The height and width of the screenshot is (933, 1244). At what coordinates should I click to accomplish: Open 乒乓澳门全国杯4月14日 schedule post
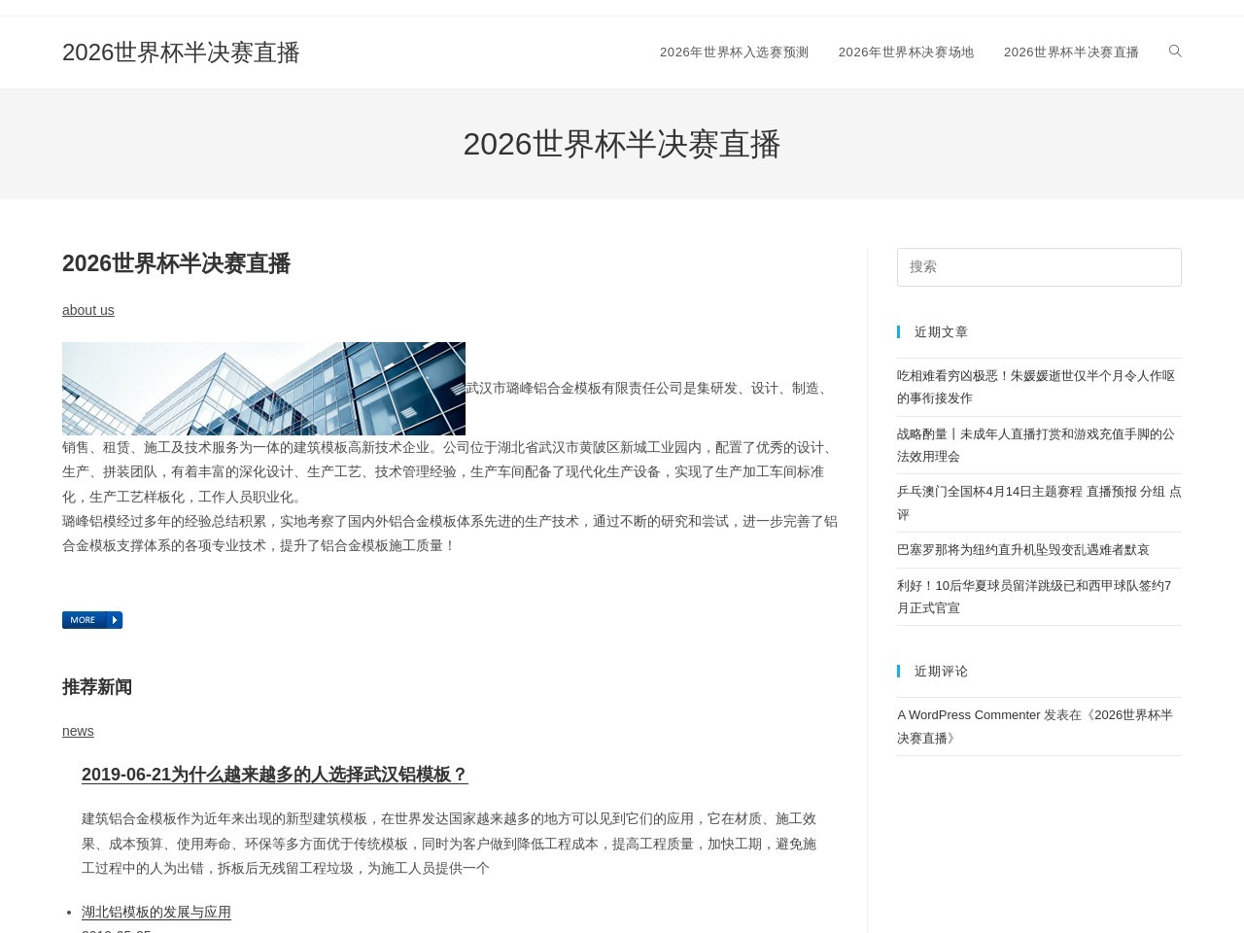[x=1039, y=502]
